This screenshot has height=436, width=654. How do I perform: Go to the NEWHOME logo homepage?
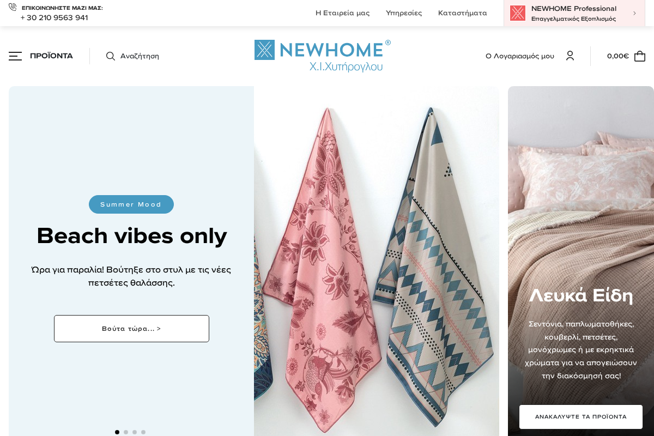pyautogui.click(x=323, y=56)
